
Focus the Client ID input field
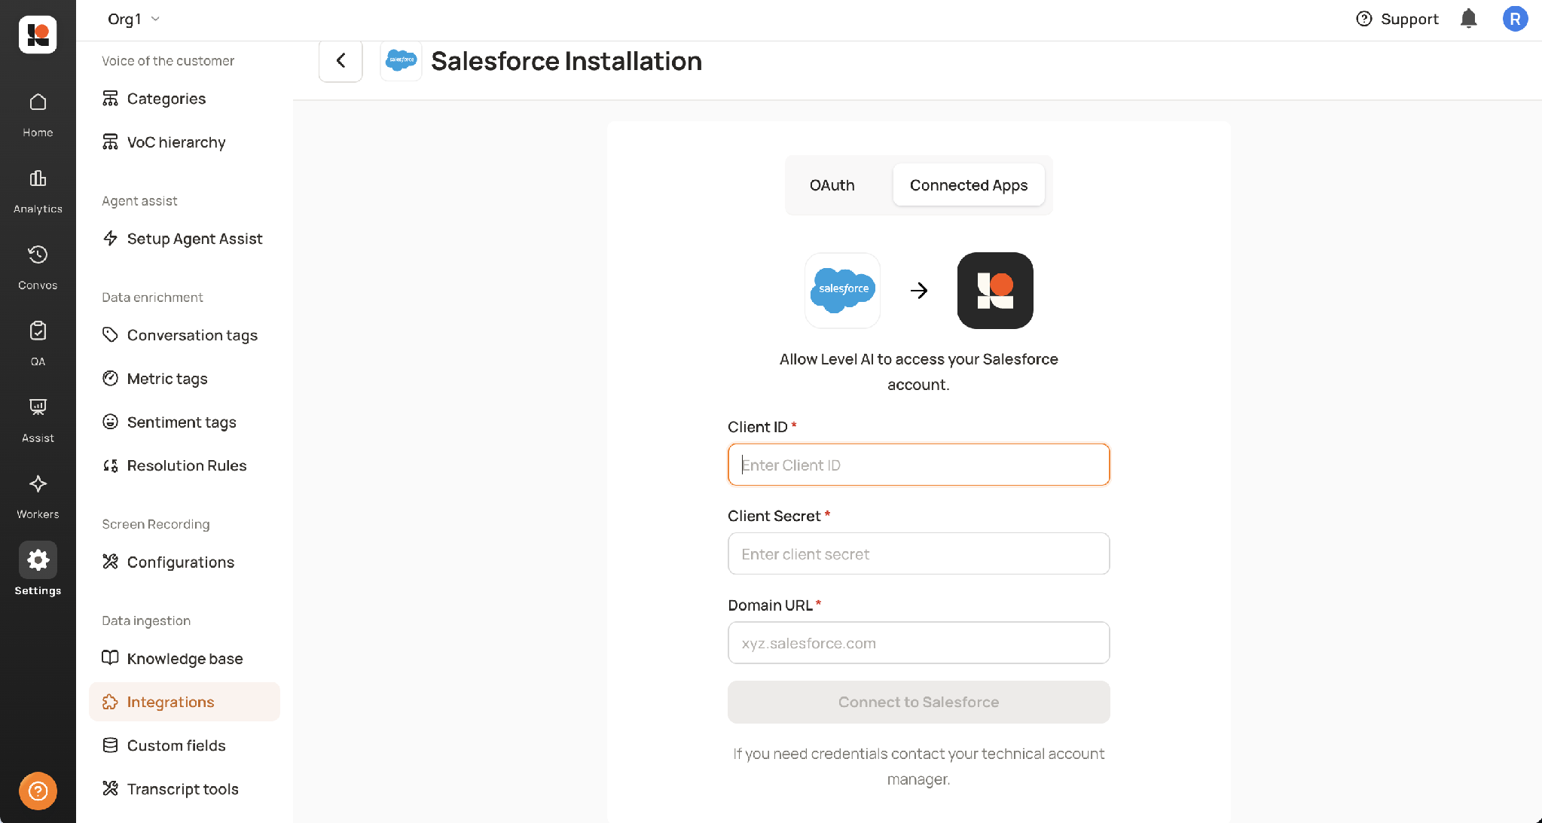coord(918,465)
